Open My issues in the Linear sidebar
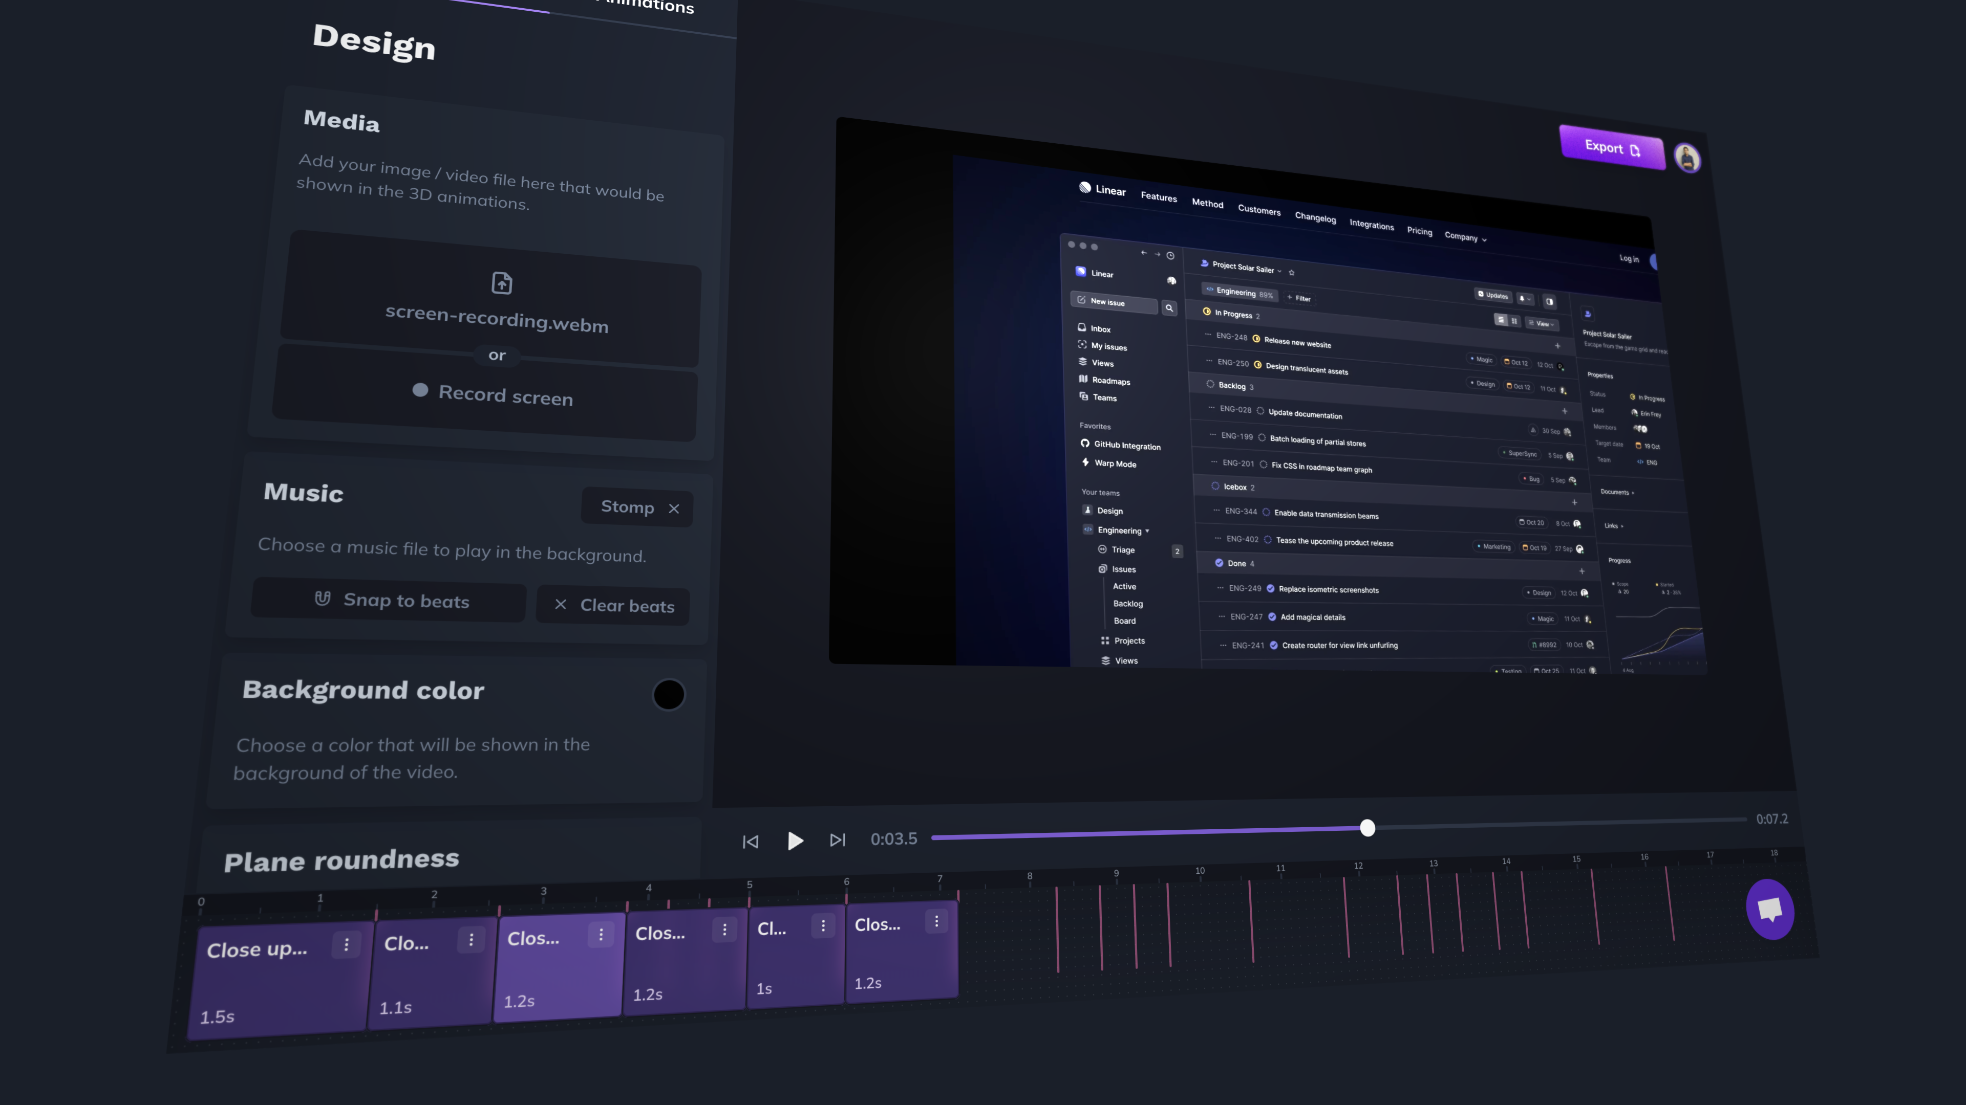The image size is (1966, 1105). click(x=1102, y=346)
